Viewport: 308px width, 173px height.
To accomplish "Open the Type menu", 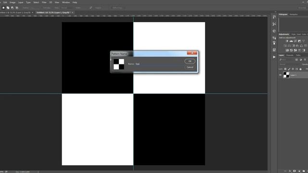I will pos(28,2).
